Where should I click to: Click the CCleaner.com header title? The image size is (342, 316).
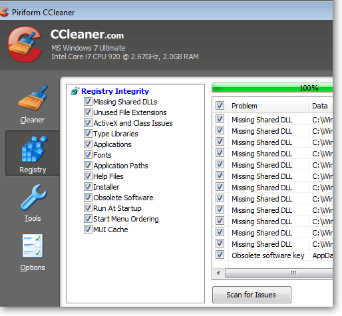(x=87, y=35)
